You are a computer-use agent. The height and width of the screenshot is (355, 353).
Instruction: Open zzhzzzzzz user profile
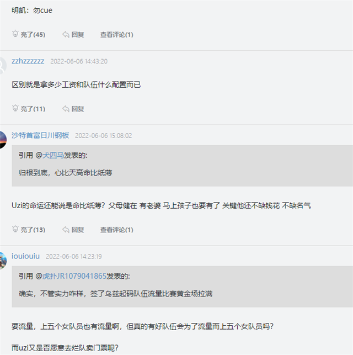pos(28,61)
